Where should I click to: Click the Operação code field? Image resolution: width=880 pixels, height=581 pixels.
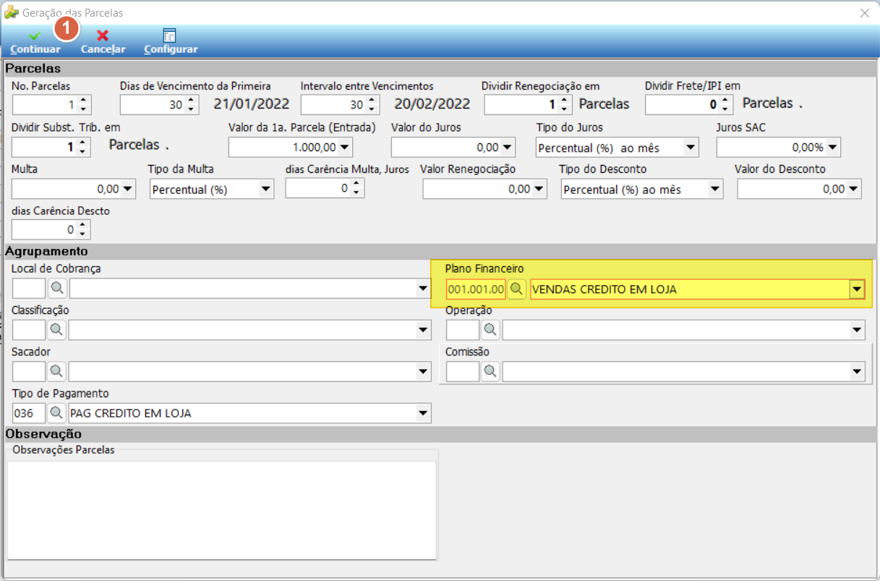pos(463,330)
